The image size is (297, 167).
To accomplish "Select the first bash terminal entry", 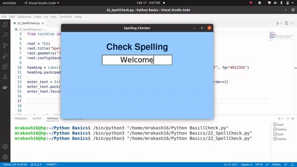I will (x=278, y=125).
